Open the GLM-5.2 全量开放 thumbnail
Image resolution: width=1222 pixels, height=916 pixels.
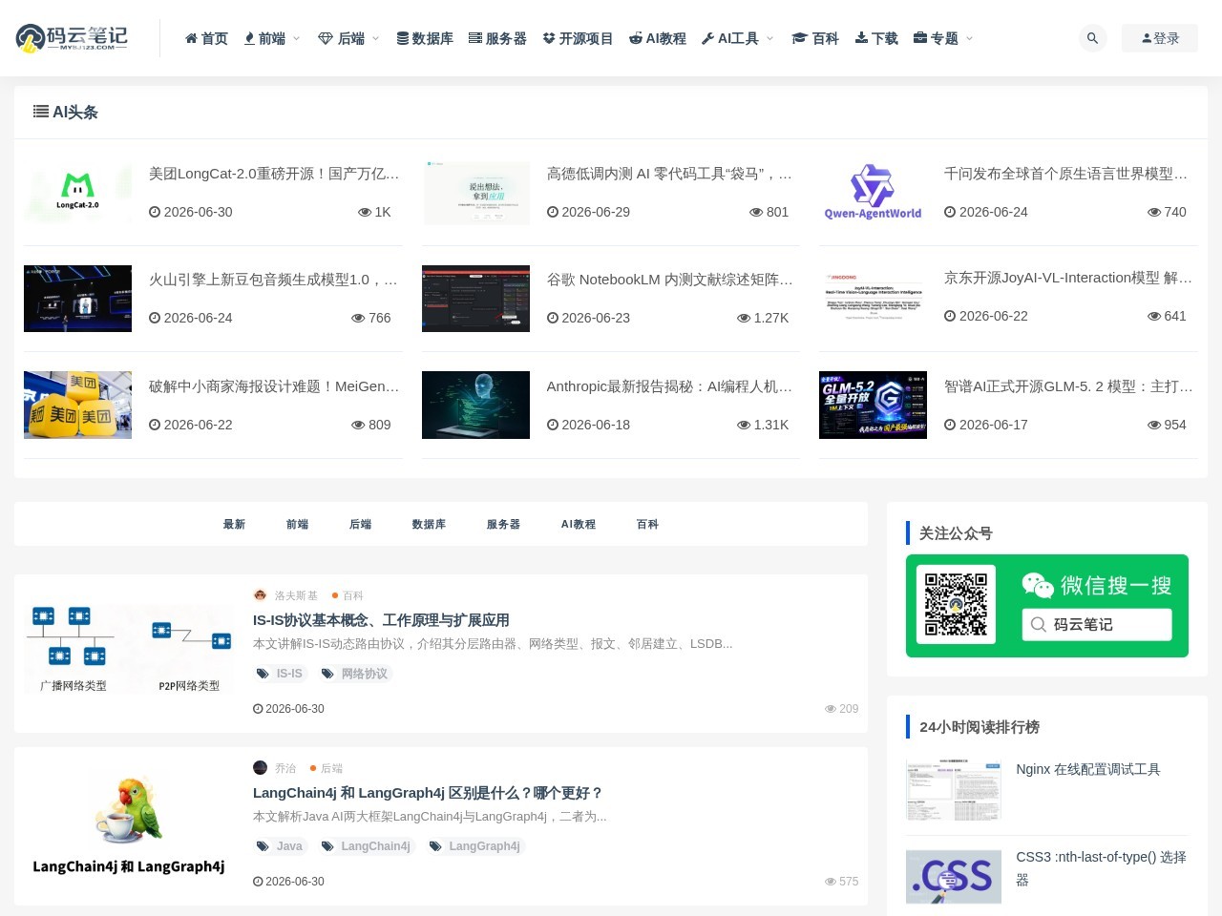click(873, 405)
